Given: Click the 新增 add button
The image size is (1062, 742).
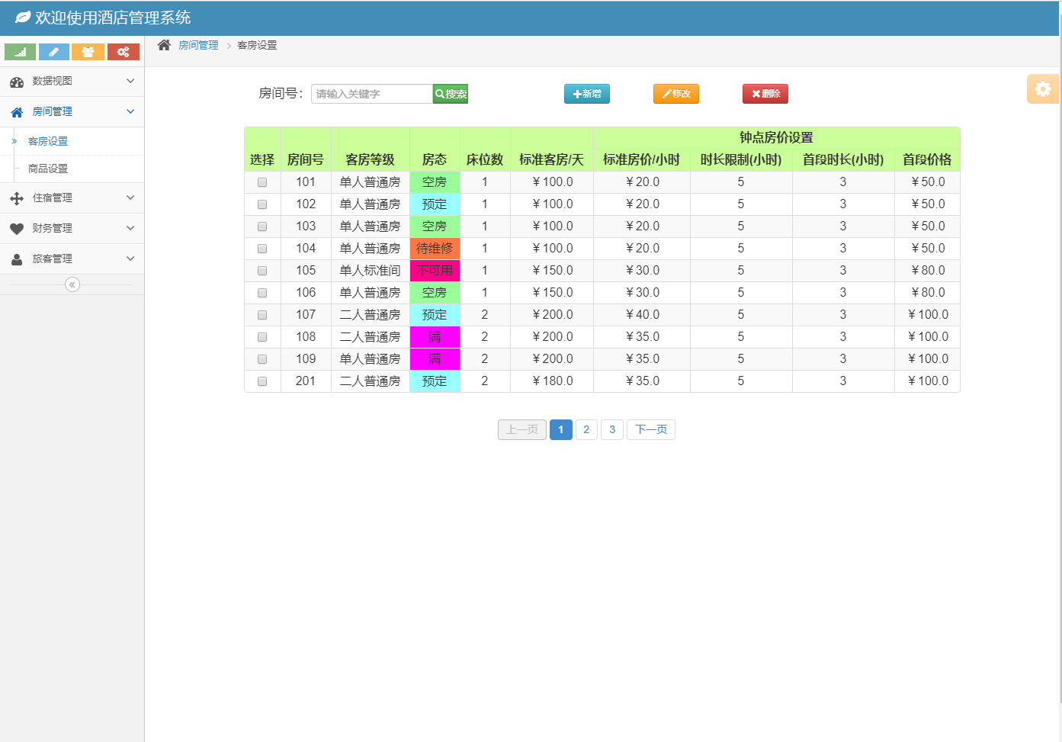Looking at the screenshot, I should [x=586, y=94].
